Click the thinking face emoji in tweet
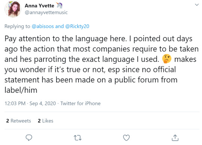This screenshot has height=145, width=202. [x=167, y=59]
